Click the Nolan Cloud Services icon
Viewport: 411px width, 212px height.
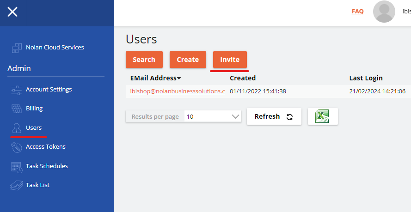click(x=17, y=48)
